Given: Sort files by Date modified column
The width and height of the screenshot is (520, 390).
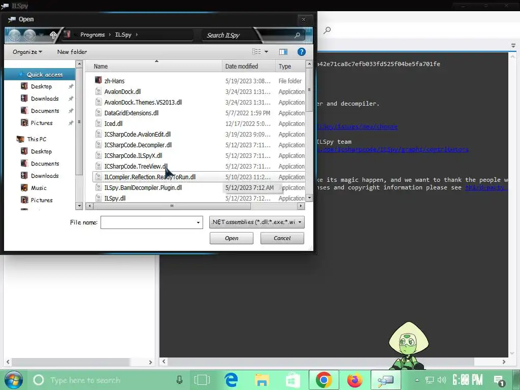Looking at the screenshot, I should [248, 67].
